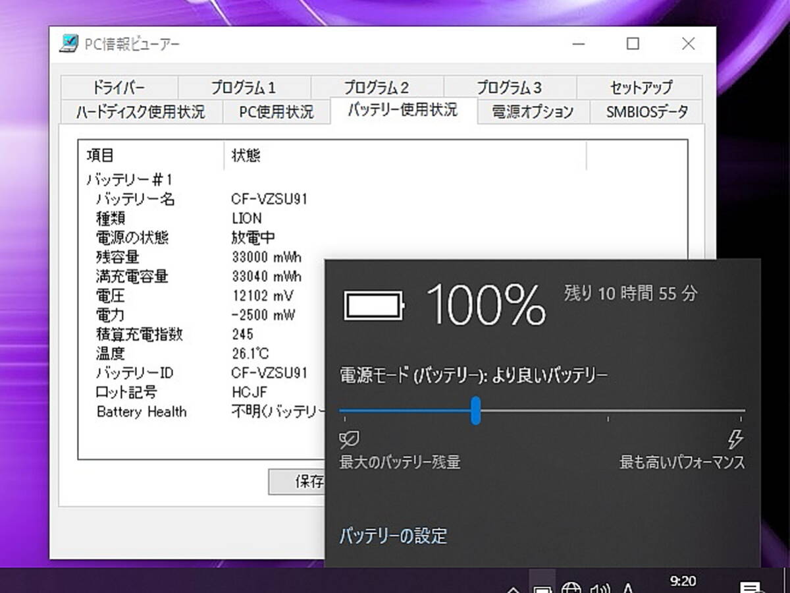The width and height of the screenshot is (790, 593).
Task: Click the 残り 10 時間 55 分 text
Action: click(630, 293)
